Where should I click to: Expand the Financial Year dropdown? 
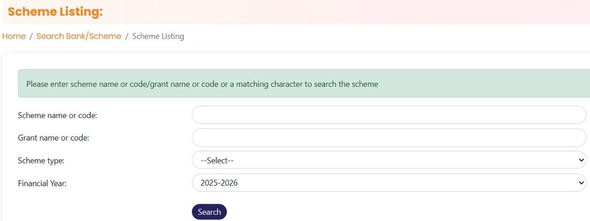tap(388, 182)
